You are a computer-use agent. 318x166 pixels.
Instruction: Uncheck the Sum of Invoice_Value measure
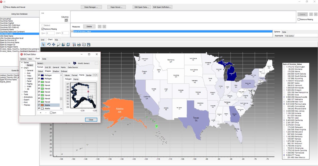coord(72,31)
